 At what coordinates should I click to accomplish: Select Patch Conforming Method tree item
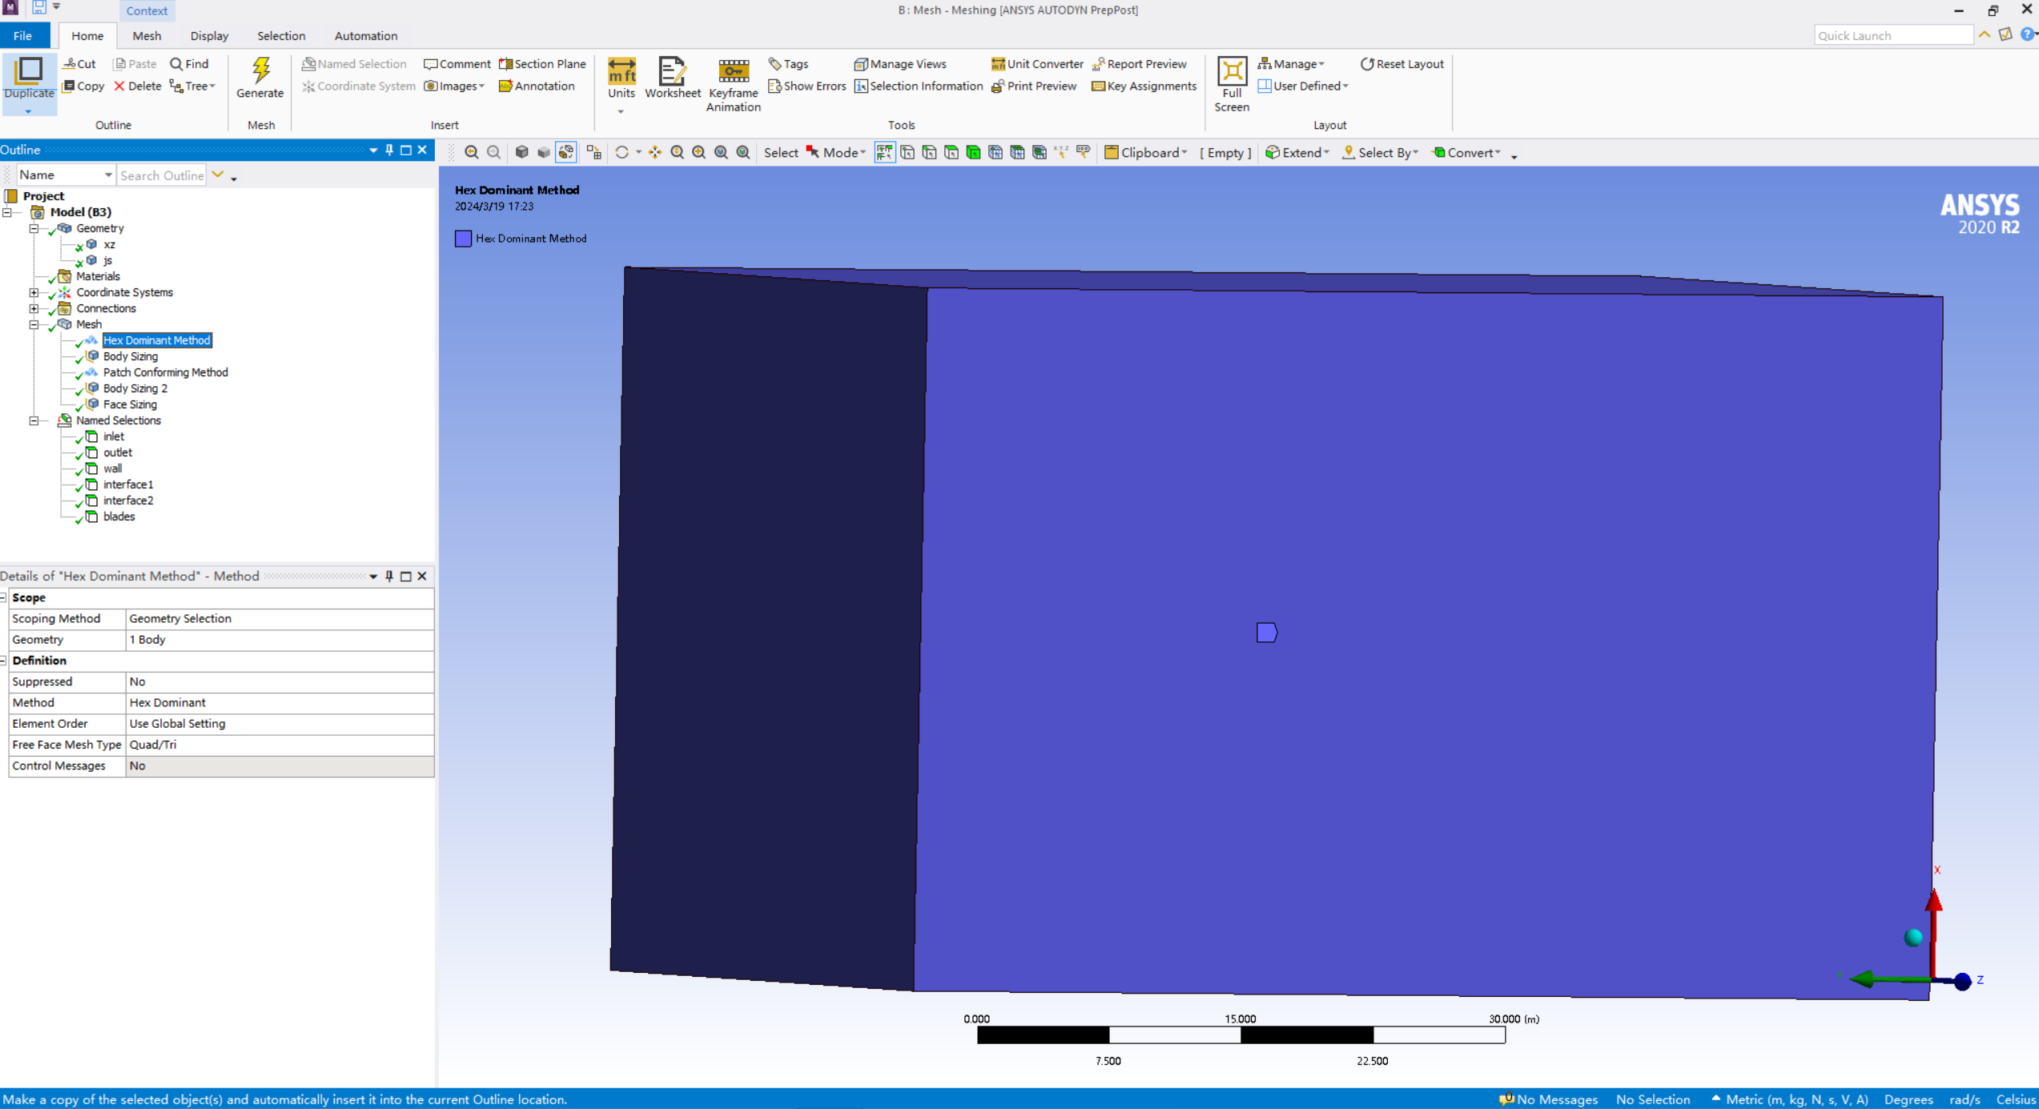pyautogui.click(x=165, y=372)
